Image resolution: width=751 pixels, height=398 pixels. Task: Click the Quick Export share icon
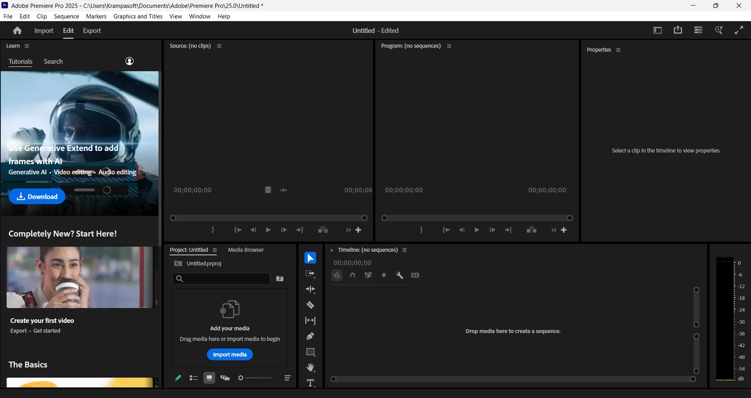[x=678, y=30]
